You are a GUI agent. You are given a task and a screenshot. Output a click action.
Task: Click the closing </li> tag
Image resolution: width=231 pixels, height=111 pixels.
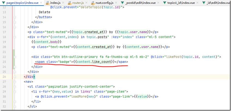36,101
